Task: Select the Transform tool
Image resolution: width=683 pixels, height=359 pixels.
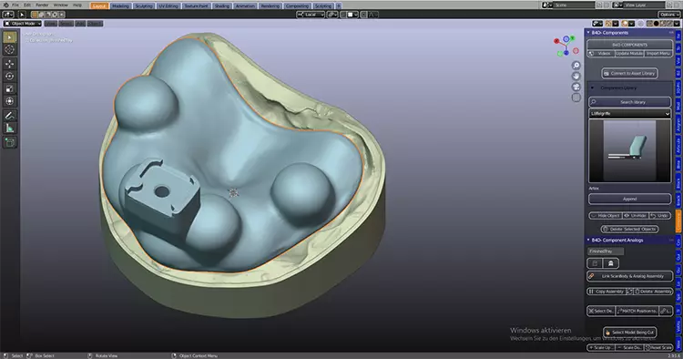Action: pyautogui.click(x=10, y=101)
